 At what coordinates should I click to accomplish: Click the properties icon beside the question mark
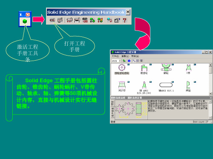click(117, 20)
